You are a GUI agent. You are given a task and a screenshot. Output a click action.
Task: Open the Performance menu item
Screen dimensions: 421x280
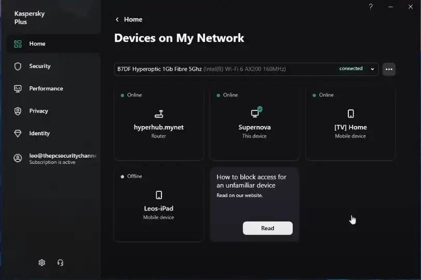coord(46,89)
